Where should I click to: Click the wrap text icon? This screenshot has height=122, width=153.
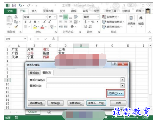pos(76,17)
